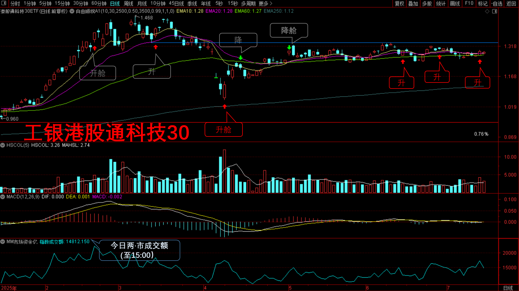Select the 1分钟 period tab
Screen dimensions: 519x291
pyautogui.click(x=30, y=4)
